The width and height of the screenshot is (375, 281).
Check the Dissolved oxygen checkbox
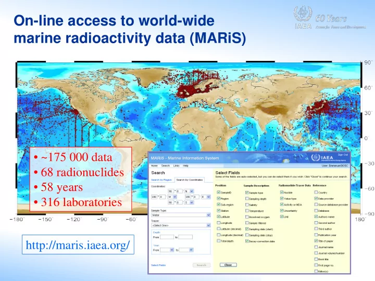tap(247, 216)
